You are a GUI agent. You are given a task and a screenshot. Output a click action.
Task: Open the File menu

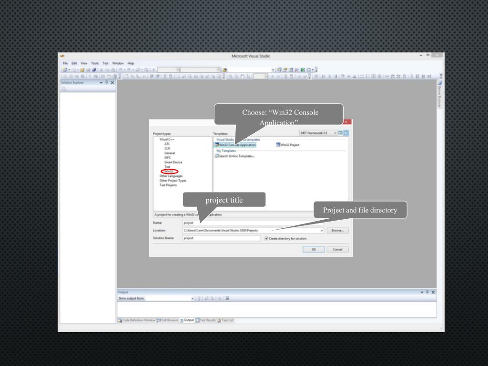65,63
